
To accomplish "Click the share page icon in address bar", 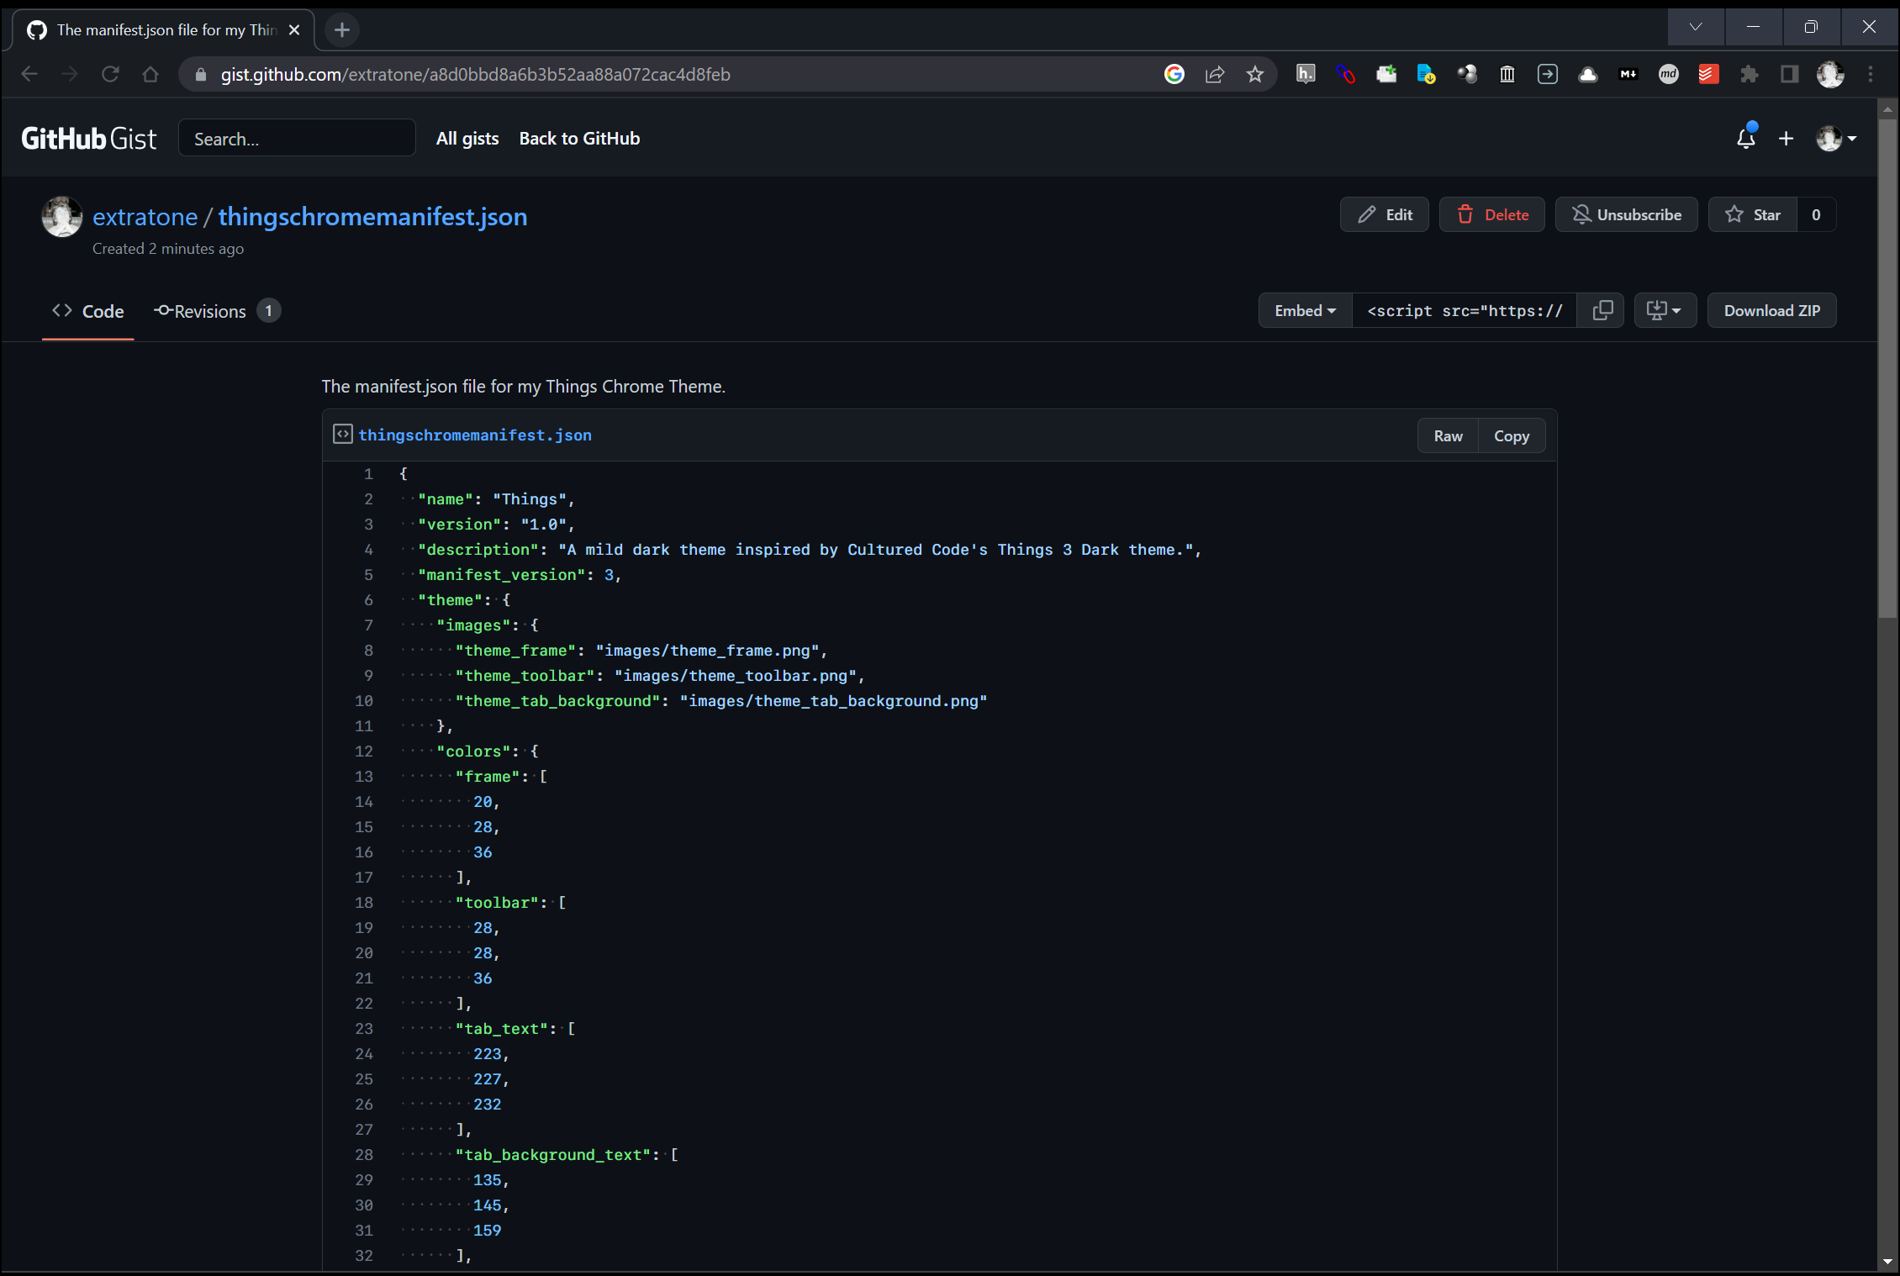I will (1215, 75).
